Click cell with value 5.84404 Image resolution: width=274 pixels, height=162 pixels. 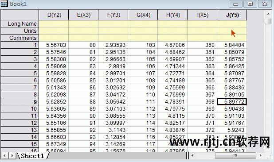232,45
